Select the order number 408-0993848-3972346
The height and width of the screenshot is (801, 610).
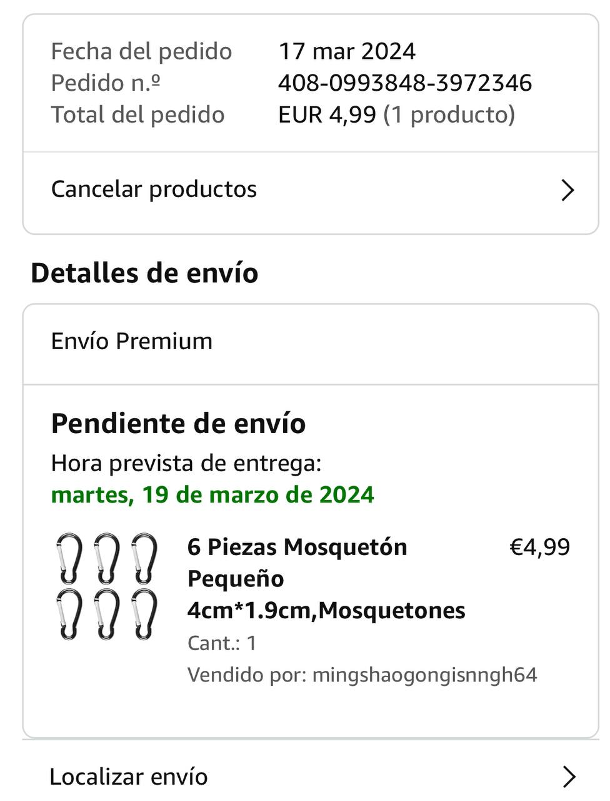pyautogui.click(x=405, y=83)
